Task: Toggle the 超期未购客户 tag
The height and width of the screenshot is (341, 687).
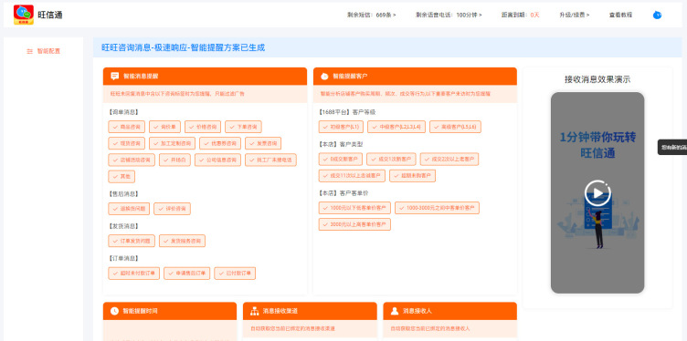Action: 412,176
